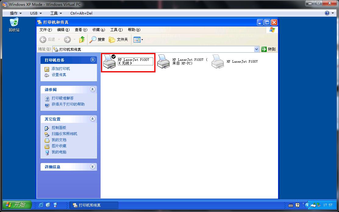Select HP LaserJet P1007 (无线) printer icon

click(x=110, y=62)
